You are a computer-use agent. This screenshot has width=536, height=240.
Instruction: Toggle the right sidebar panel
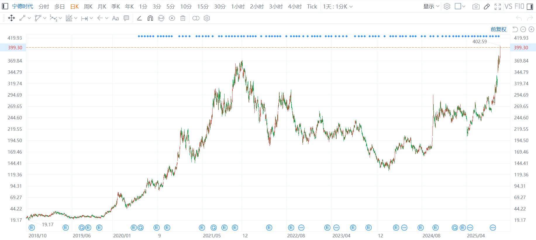click(x=530, y=6)
